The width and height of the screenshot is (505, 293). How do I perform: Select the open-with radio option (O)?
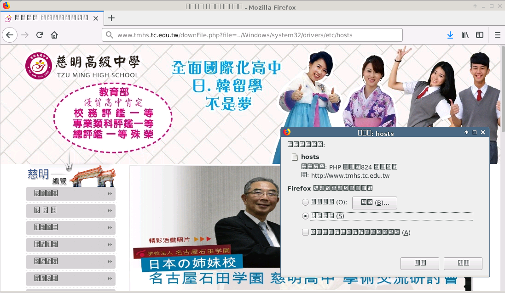(305, 203)
